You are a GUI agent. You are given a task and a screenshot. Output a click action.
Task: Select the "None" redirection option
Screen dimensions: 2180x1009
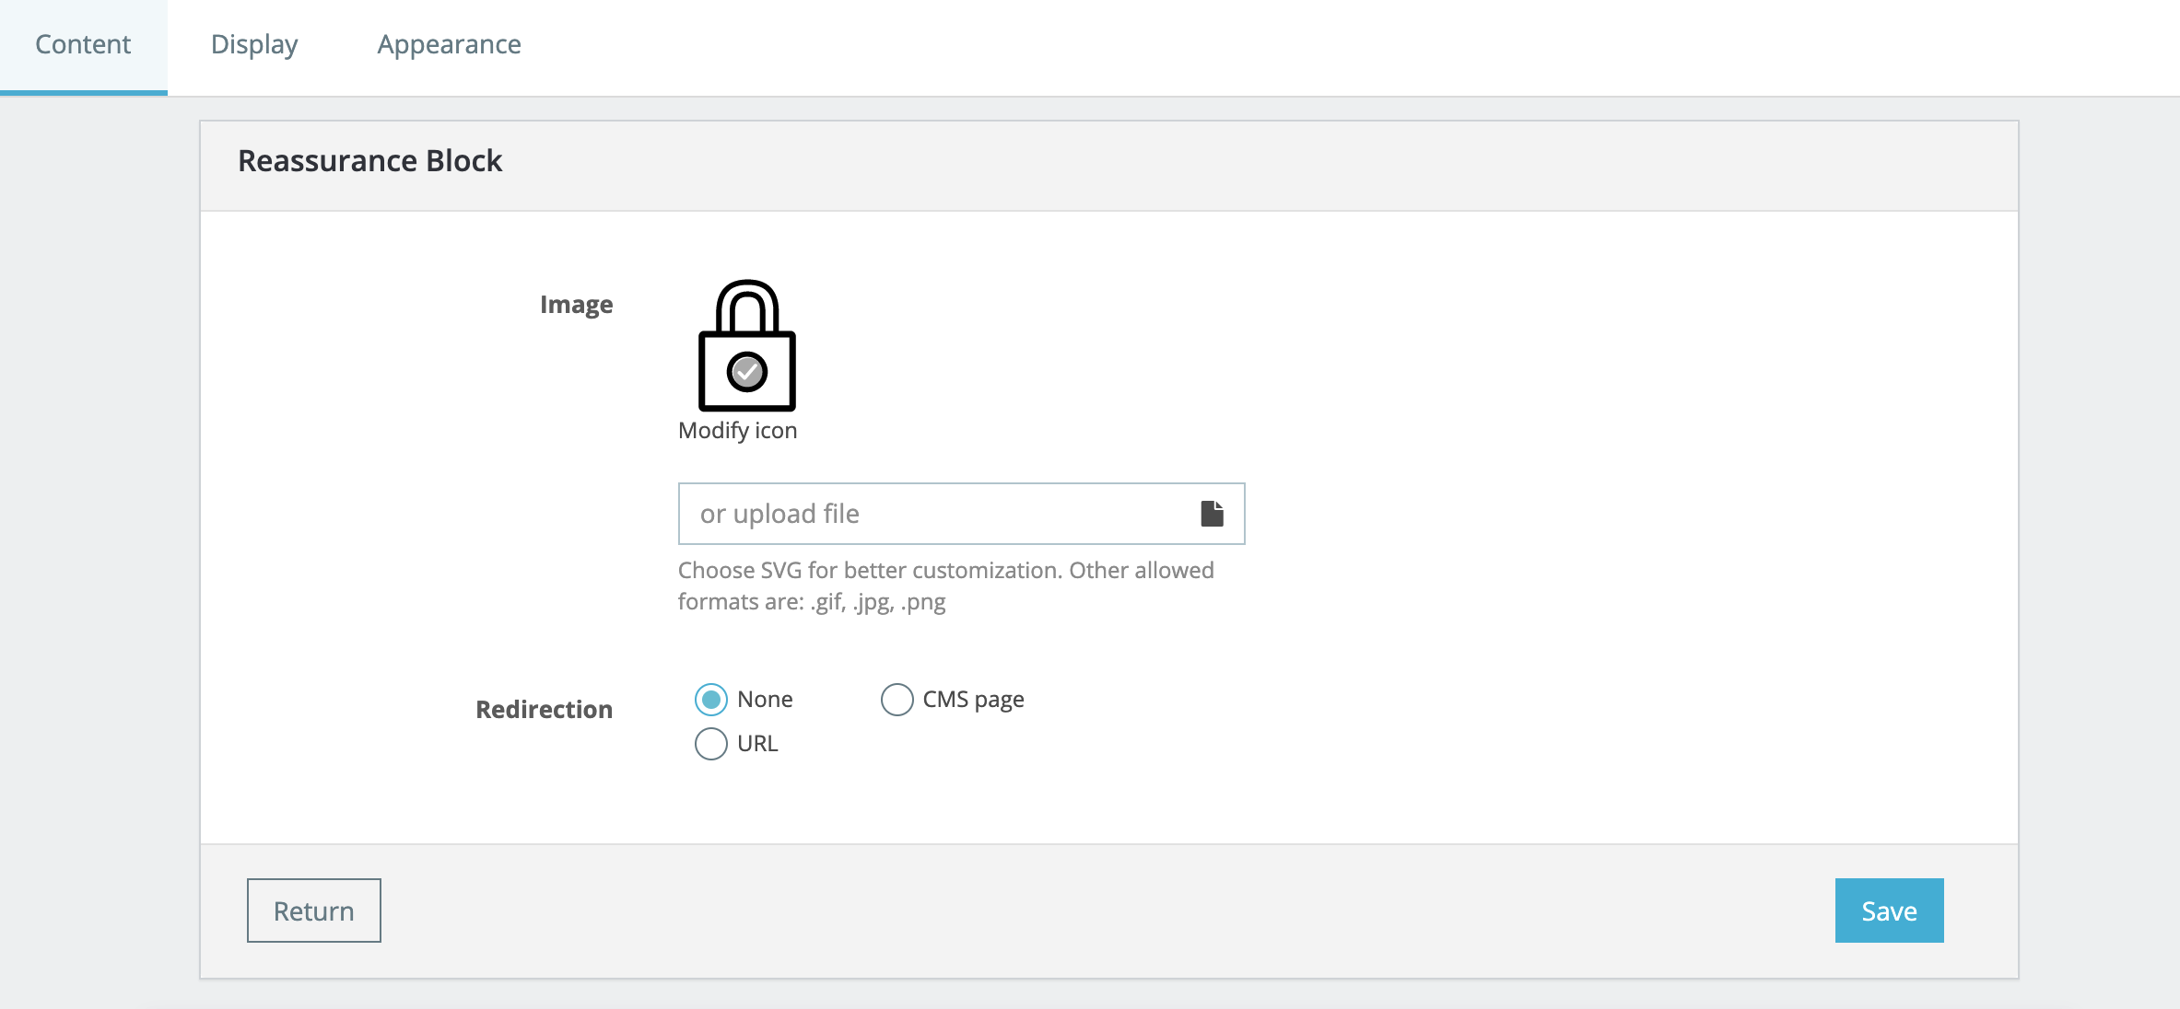click(710, 700)
